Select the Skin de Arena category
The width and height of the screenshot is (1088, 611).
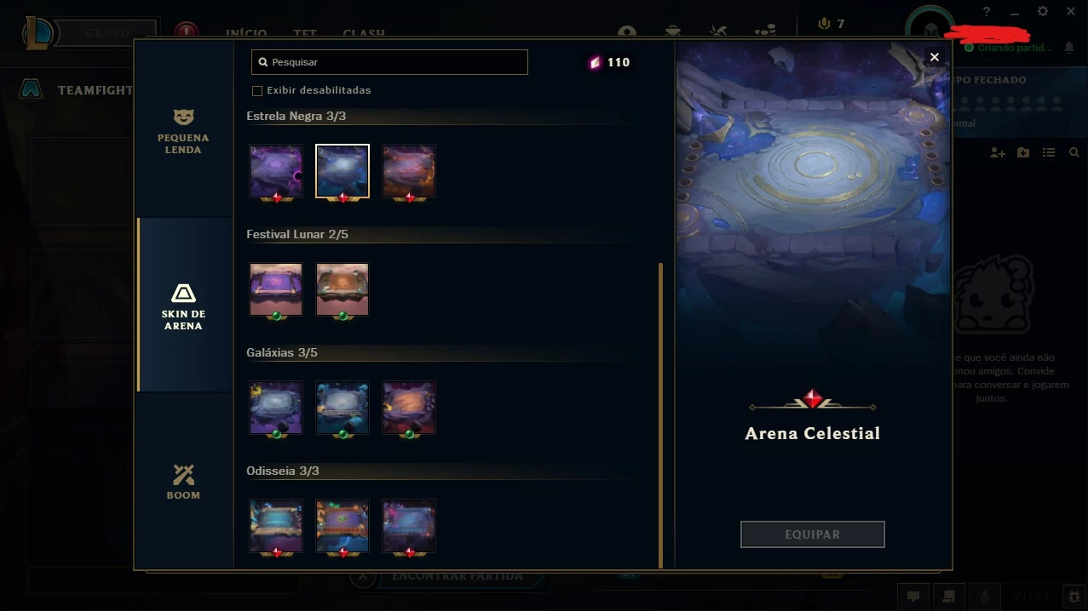point(183,305)
